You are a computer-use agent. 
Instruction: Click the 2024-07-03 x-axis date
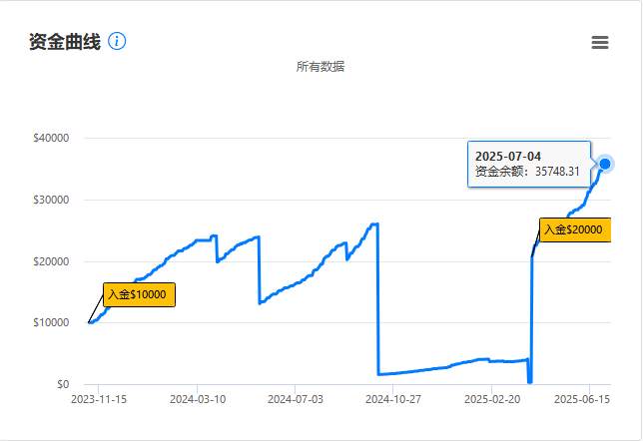(296, 399)
